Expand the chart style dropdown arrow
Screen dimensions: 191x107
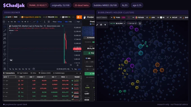click(40, 22)
